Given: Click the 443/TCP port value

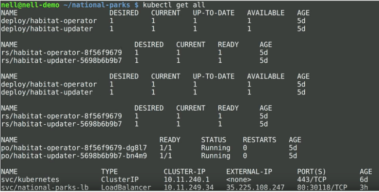Looking at the screenshot, I should 312,180.
